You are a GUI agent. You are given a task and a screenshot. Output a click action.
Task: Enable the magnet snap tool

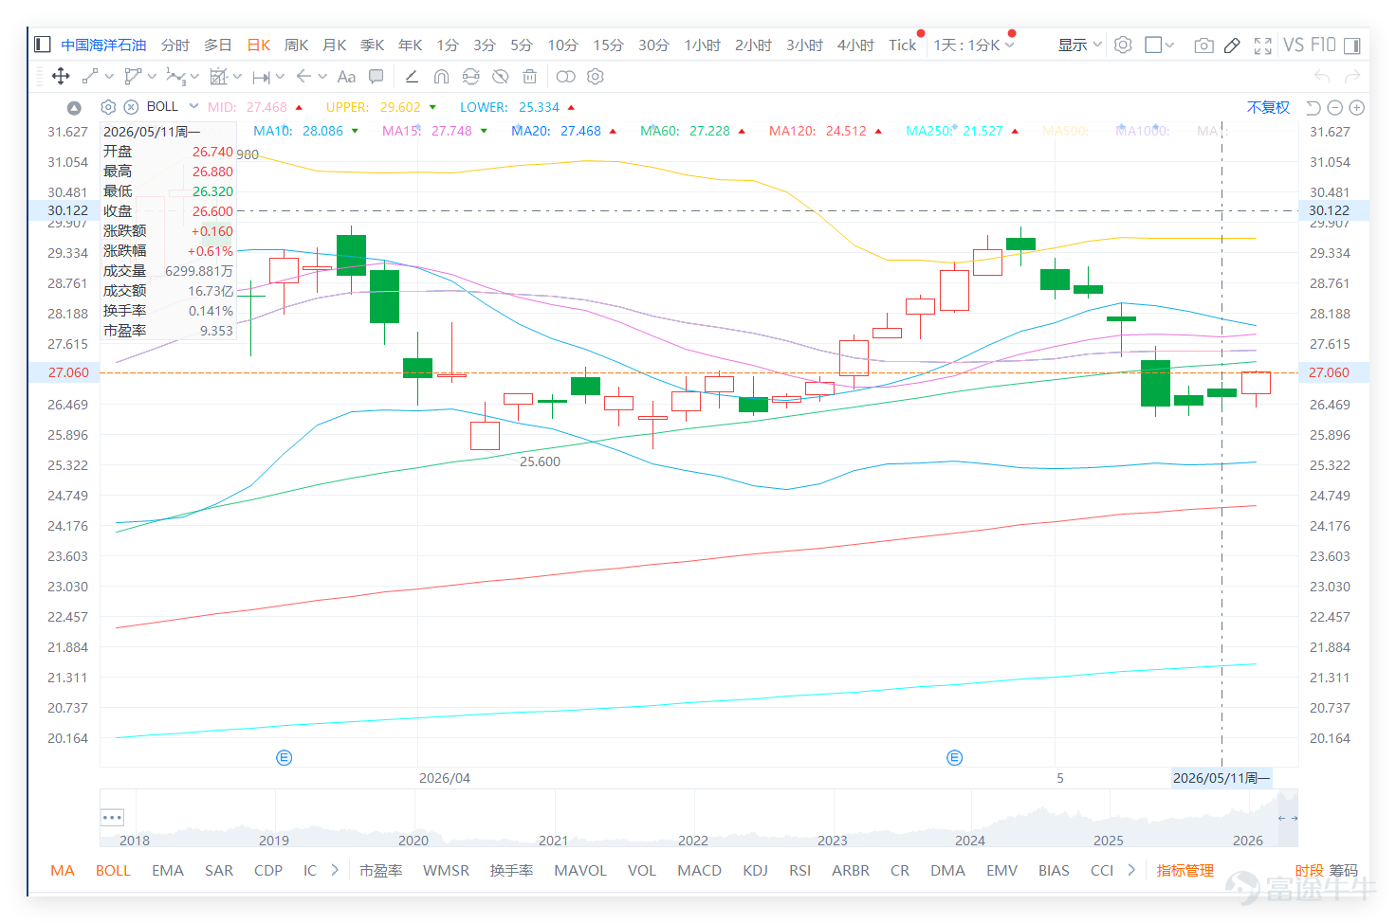click(441, 77)
